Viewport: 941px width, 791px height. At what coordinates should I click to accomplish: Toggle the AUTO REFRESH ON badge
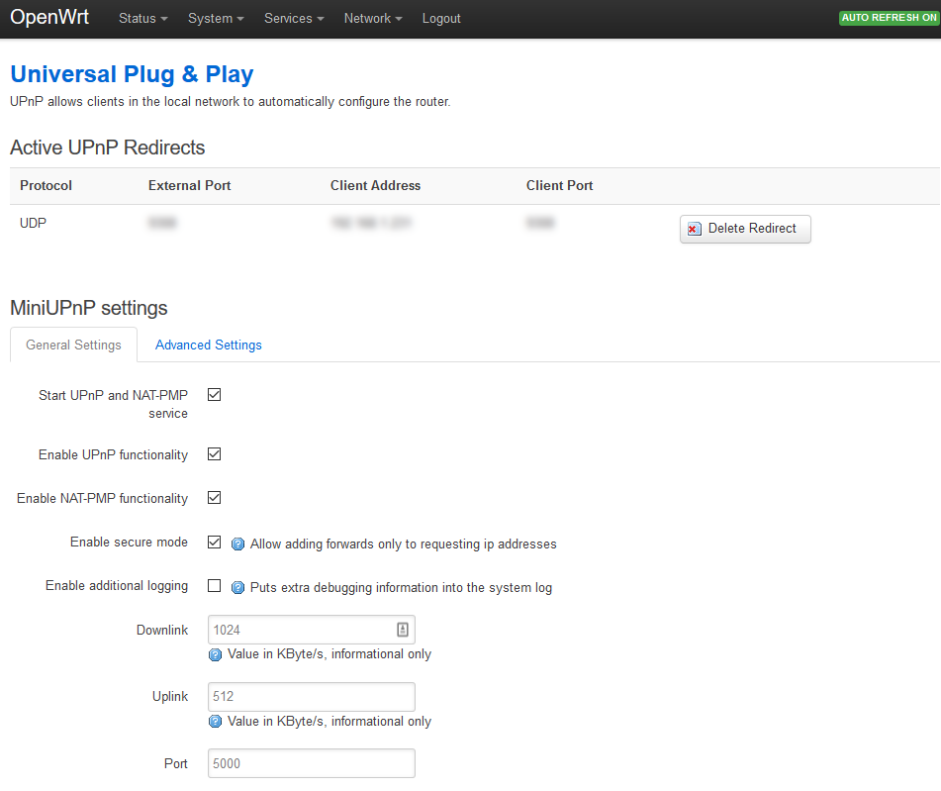889,18
